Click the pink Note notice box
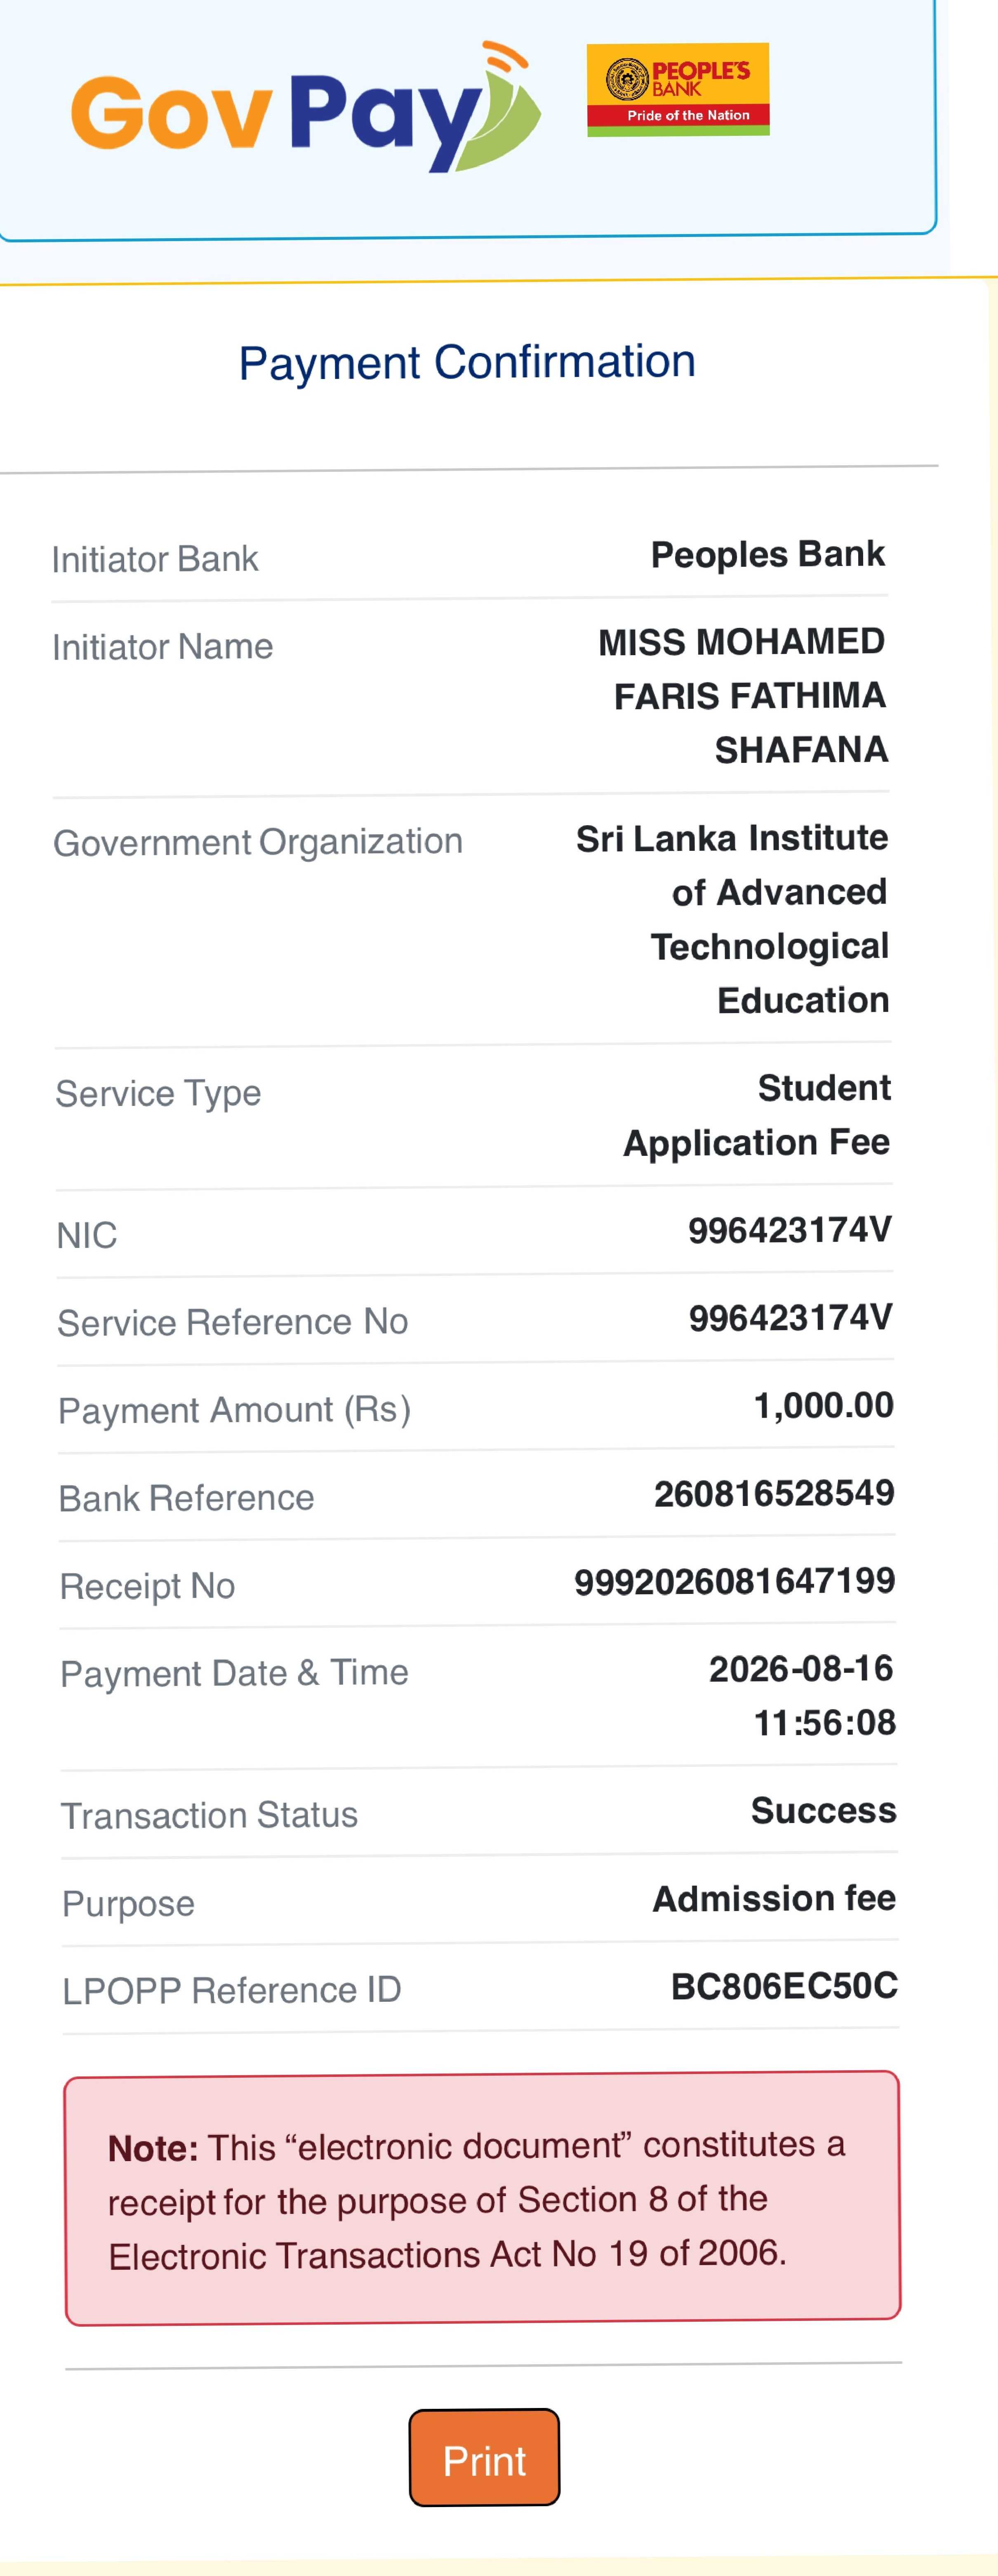Viewport: 998px width, 2576px height. pyautogui.click(x=483, y=2198)
